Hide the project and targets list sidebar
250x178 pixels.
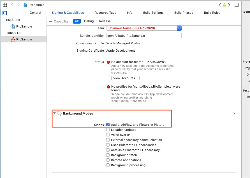[4, 13]
